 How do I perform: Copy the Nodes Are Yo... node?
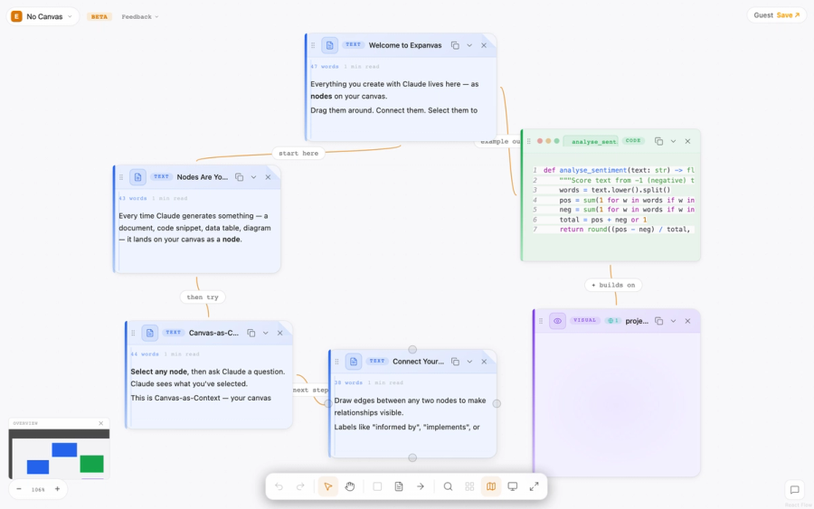point(240,177)
